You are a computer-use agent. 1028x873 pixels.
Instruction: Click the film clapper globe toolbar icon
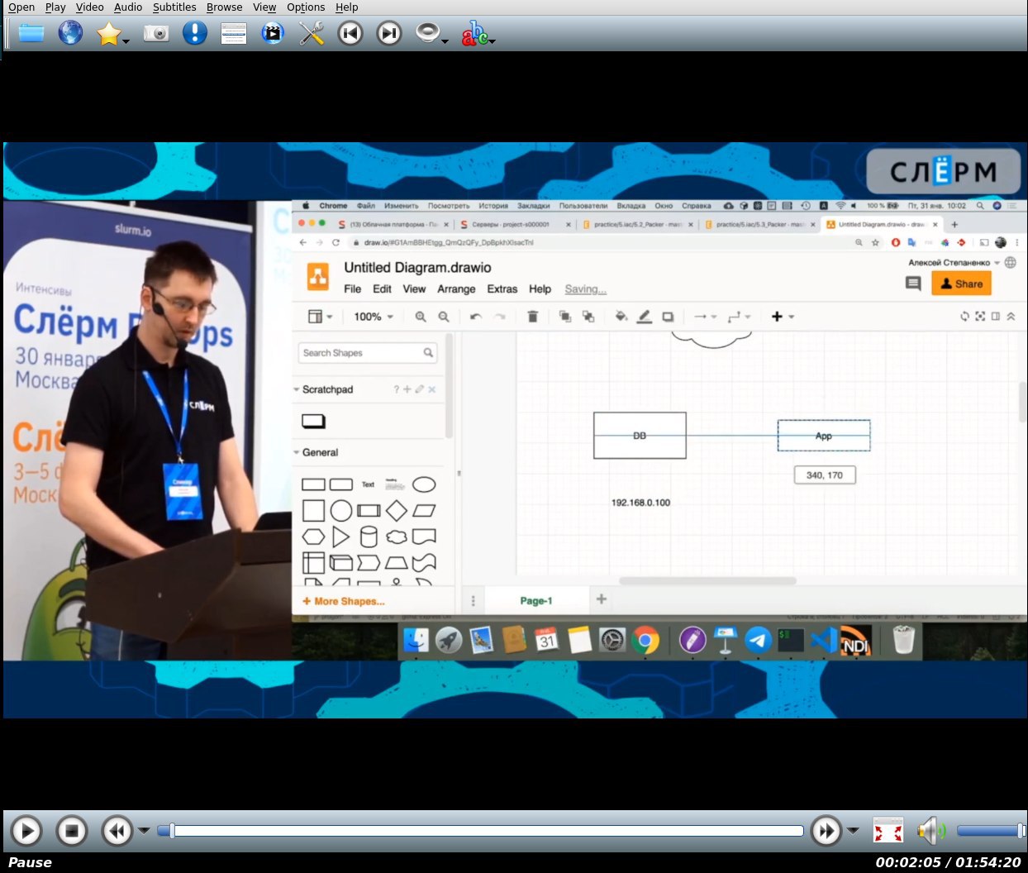tap(273, 34)
